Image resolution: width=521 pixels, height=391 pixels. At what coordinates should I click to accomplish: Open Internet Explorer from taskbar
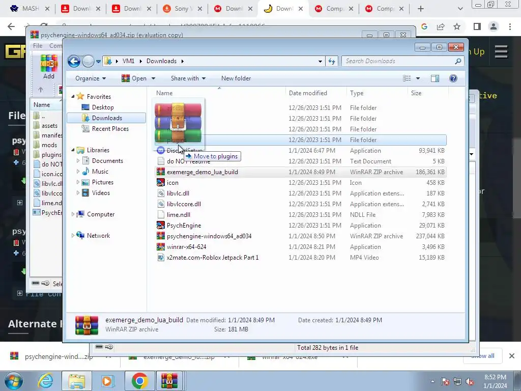(x=45, y=381)
